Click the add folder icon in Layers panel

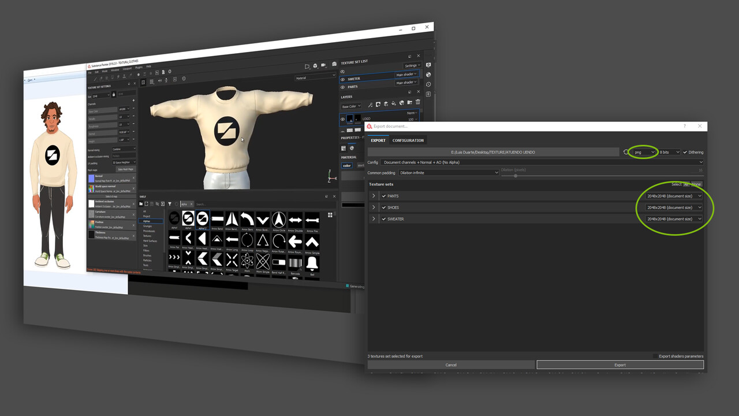point(410,103)
